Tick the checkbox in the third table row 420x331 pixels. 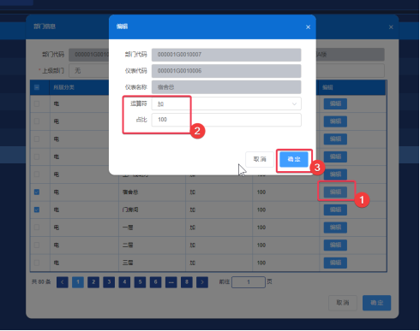click(37, 139)
